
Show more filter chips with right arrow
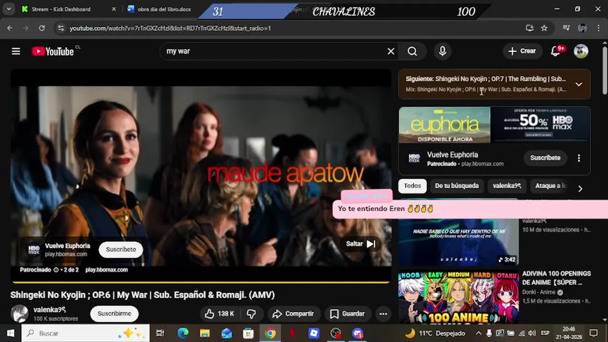(580, 189)
